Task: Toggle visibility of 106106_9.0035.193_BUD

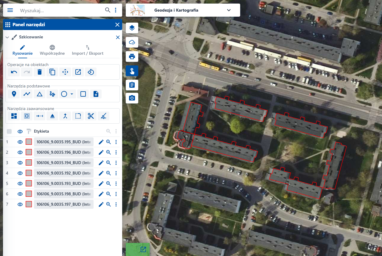Action: (20, 184)
